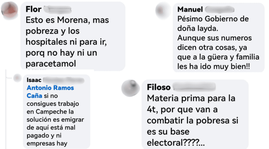Click the name Filoso in the comment header
Screen dimensions: 269x149
pos(159,87)
